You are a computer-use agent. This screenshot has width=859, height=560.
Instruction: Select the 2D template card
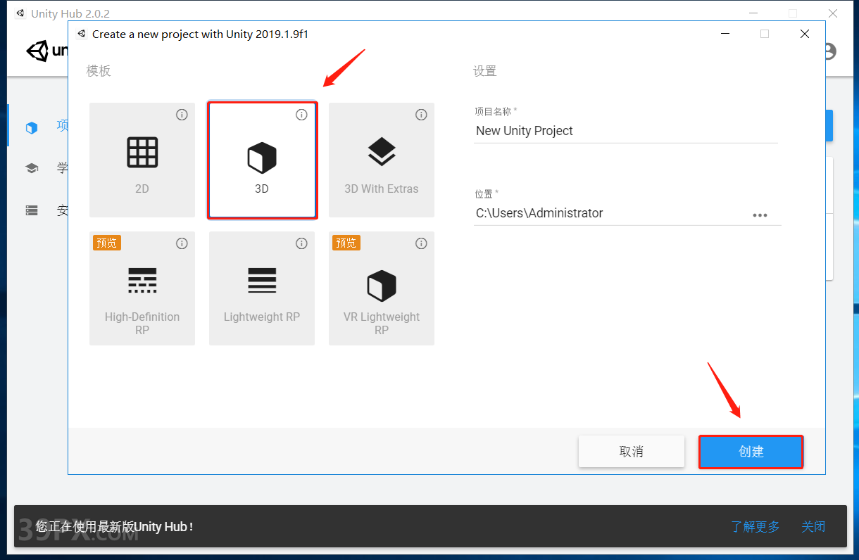142,160
